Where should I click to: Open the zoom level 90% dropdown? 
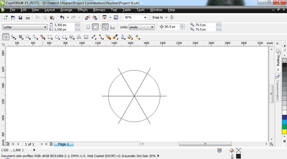point(145,18)
